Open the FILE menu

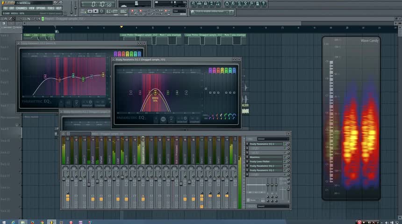pyautogui.click(x=6, y=8)
